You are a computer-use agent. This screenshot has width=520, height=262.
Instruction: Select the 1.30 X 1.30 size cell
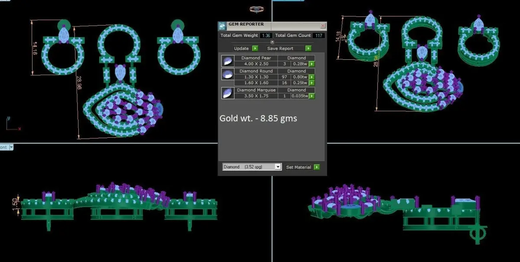[256, 77]
